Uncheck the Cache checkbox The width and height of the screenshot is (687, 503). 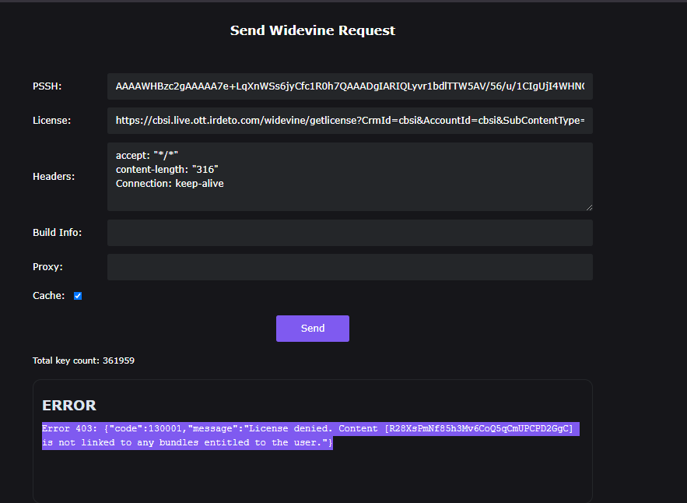point(78,296)
